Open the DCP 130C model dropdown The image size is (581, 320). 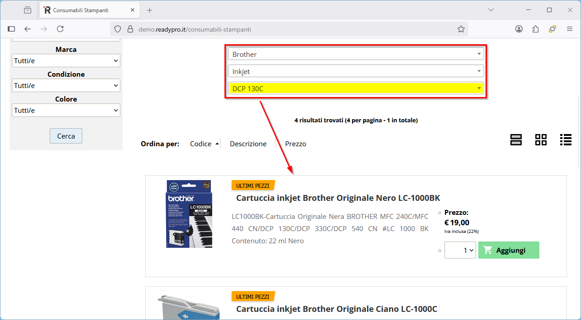click(356, 88)
